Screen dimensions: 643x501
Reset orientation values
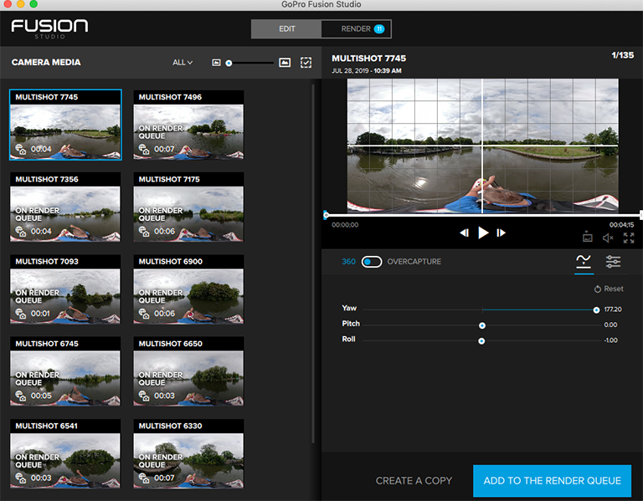[x=609, y=289]
